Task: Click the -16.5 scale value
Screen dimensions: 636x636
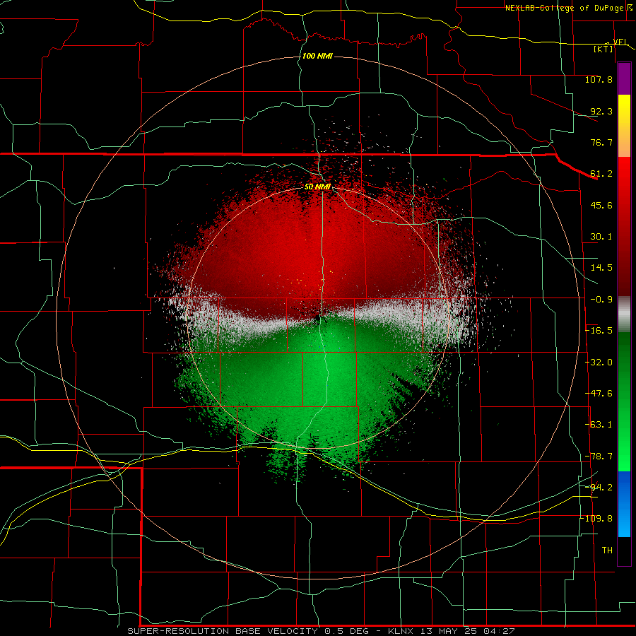Action: (x=599, y=331)
